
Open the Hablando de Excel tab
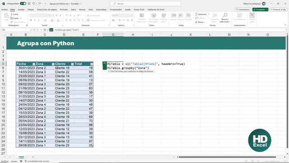pyautogui.click(x=156, y=10)
